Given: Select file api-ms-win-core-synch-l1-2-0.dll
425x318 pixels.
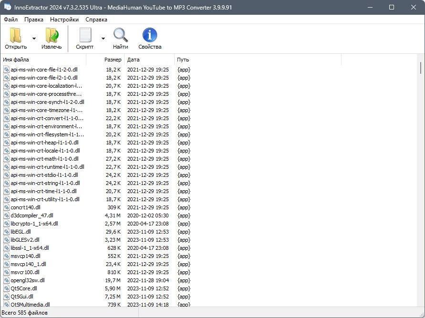Looking at the screenshot, I should point(47,102).
